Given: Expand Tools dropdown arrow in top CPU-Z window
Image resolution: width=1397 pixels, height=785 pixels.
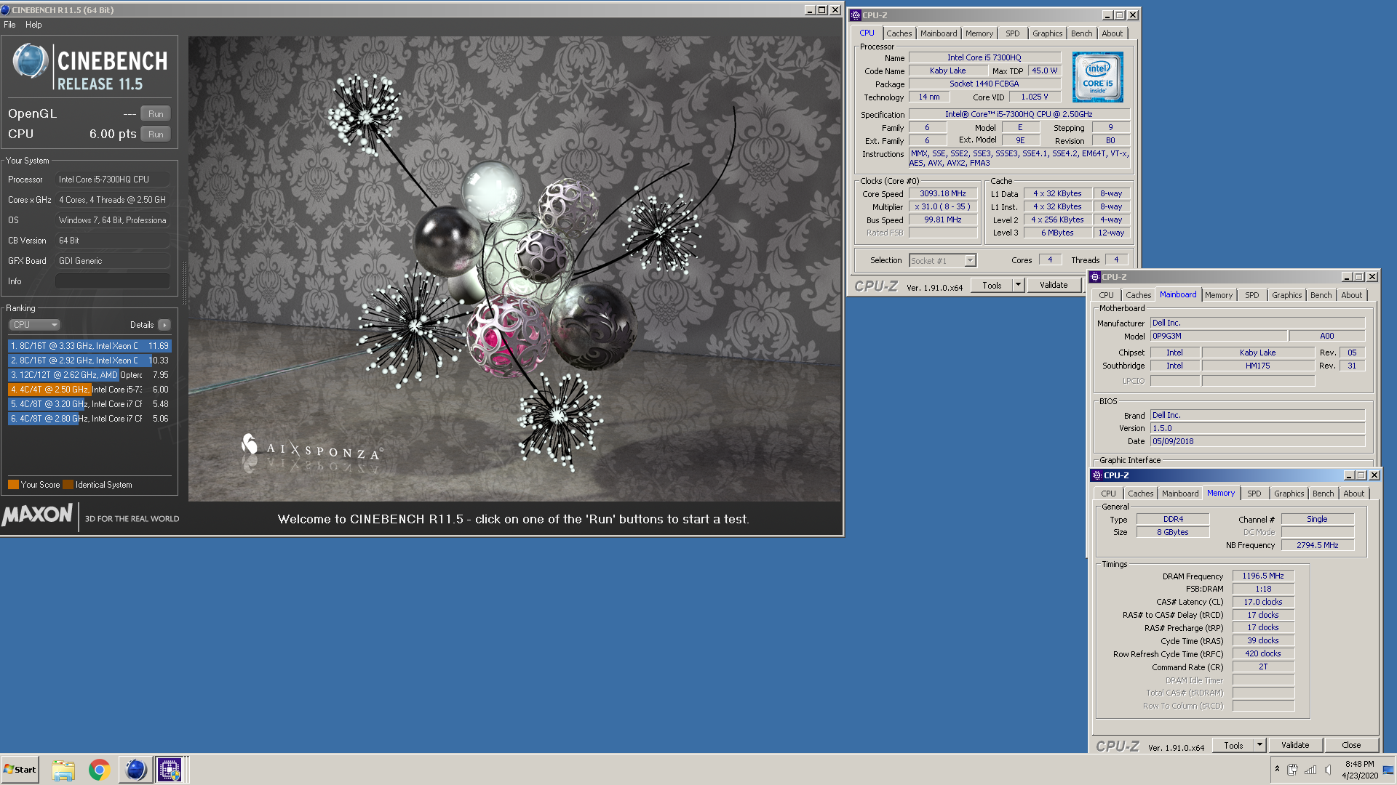Looking at the screenshot, I should pyautogui.click(x=1019, y=286).
